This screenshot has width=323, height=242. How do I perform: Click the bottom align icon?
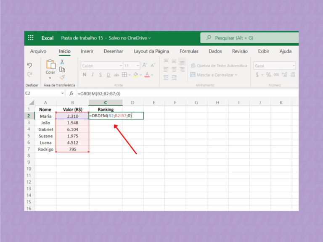182,62
